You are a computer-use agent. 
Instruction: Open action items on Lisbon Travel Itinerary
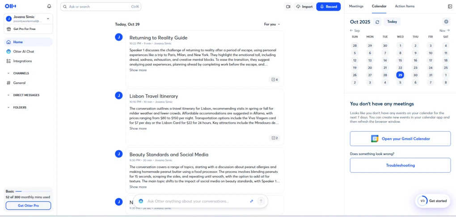tap(274, 138)
